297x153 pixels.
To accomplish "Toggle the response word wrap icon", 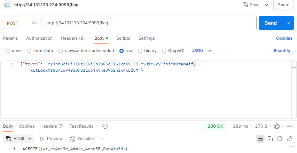I will coord(260,139).
